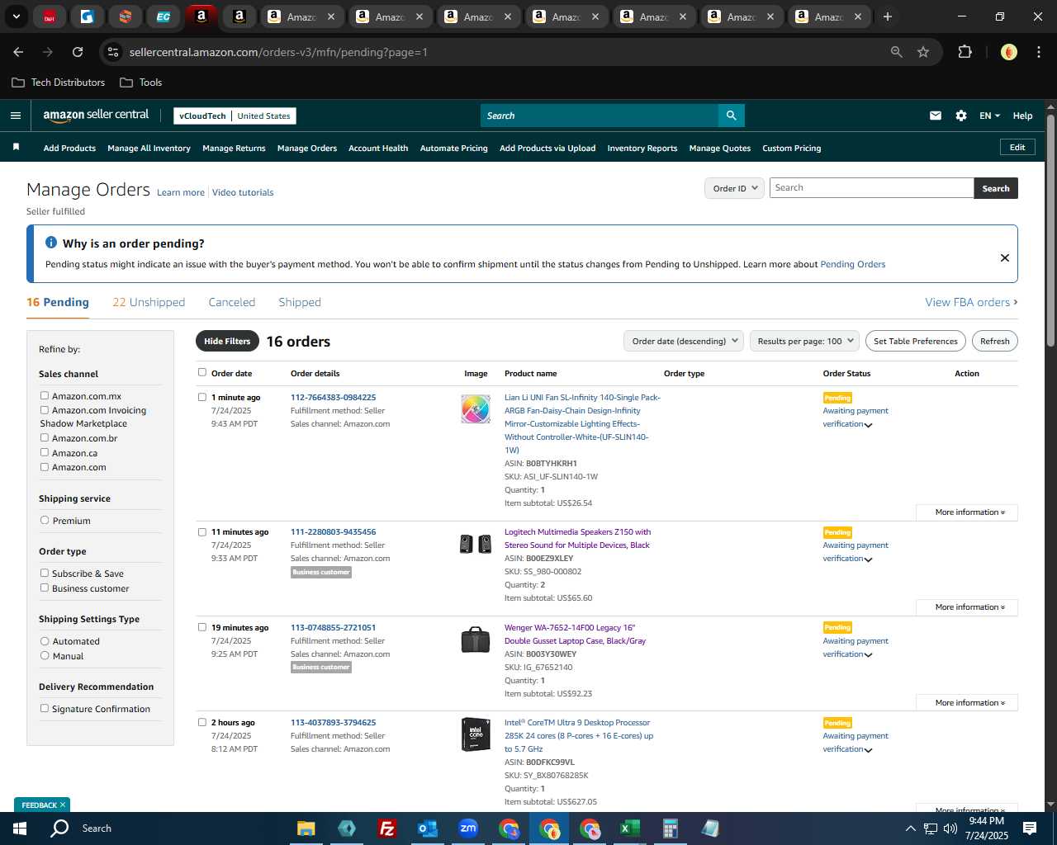Screen dimensions: 1057x845
Task: Check the Amazon.com.br filter
Action: [x=45, y=438]
